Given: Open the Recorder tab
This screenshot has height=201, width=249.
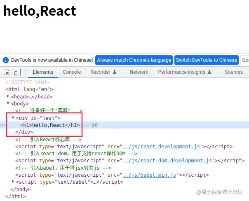Looking at the screenshot, I should (x=100, y=72).
